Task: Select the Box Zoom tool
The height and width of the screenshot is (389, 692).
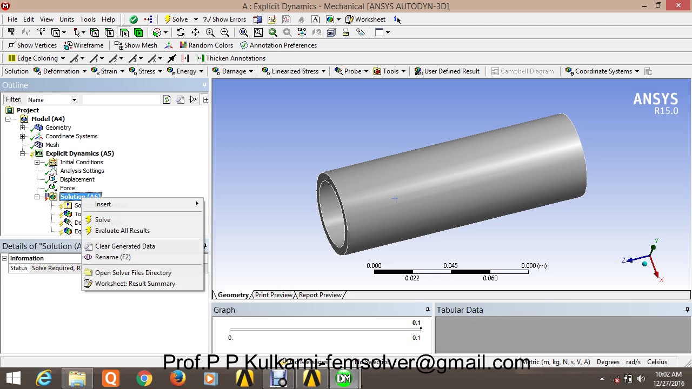Action: click(x=224, y=32)
